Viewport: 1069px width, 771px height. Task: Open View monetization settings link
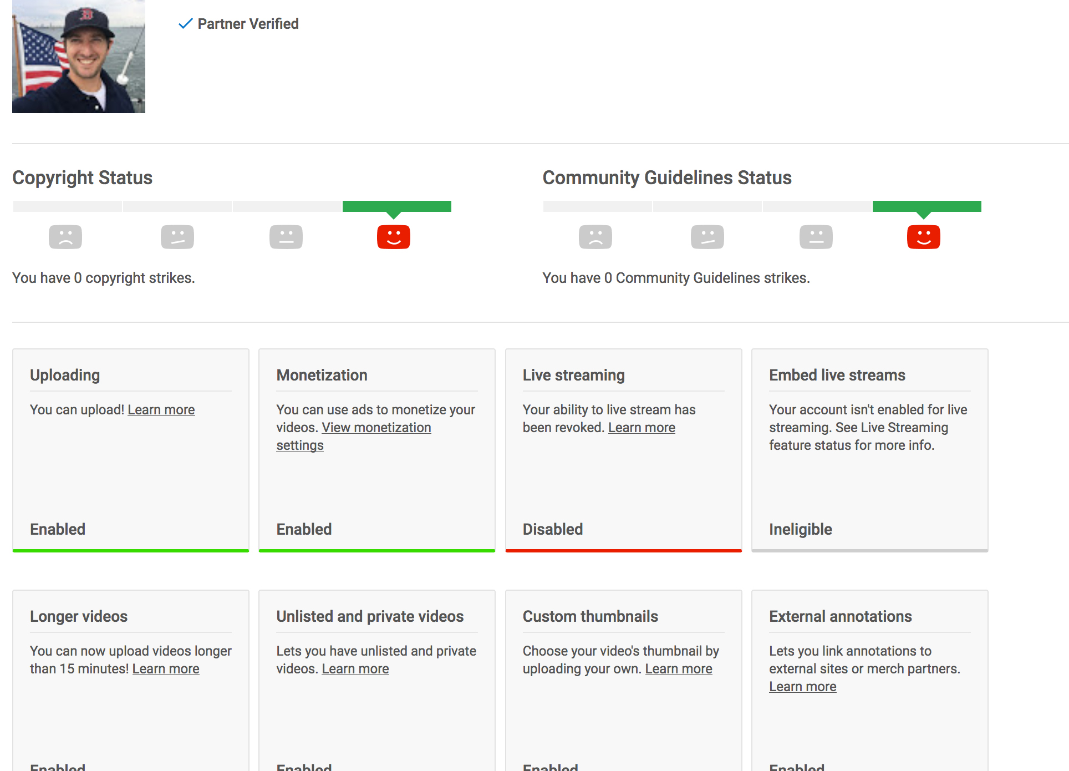[x=354, y=437]
